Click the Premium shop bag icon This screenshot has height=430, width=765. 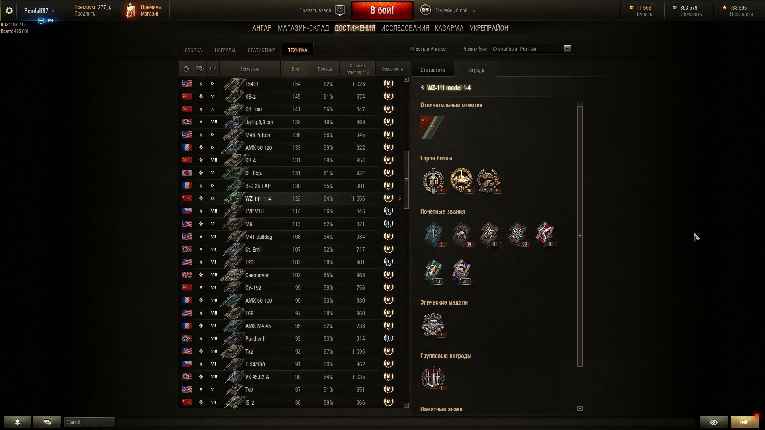coord(130,11)
